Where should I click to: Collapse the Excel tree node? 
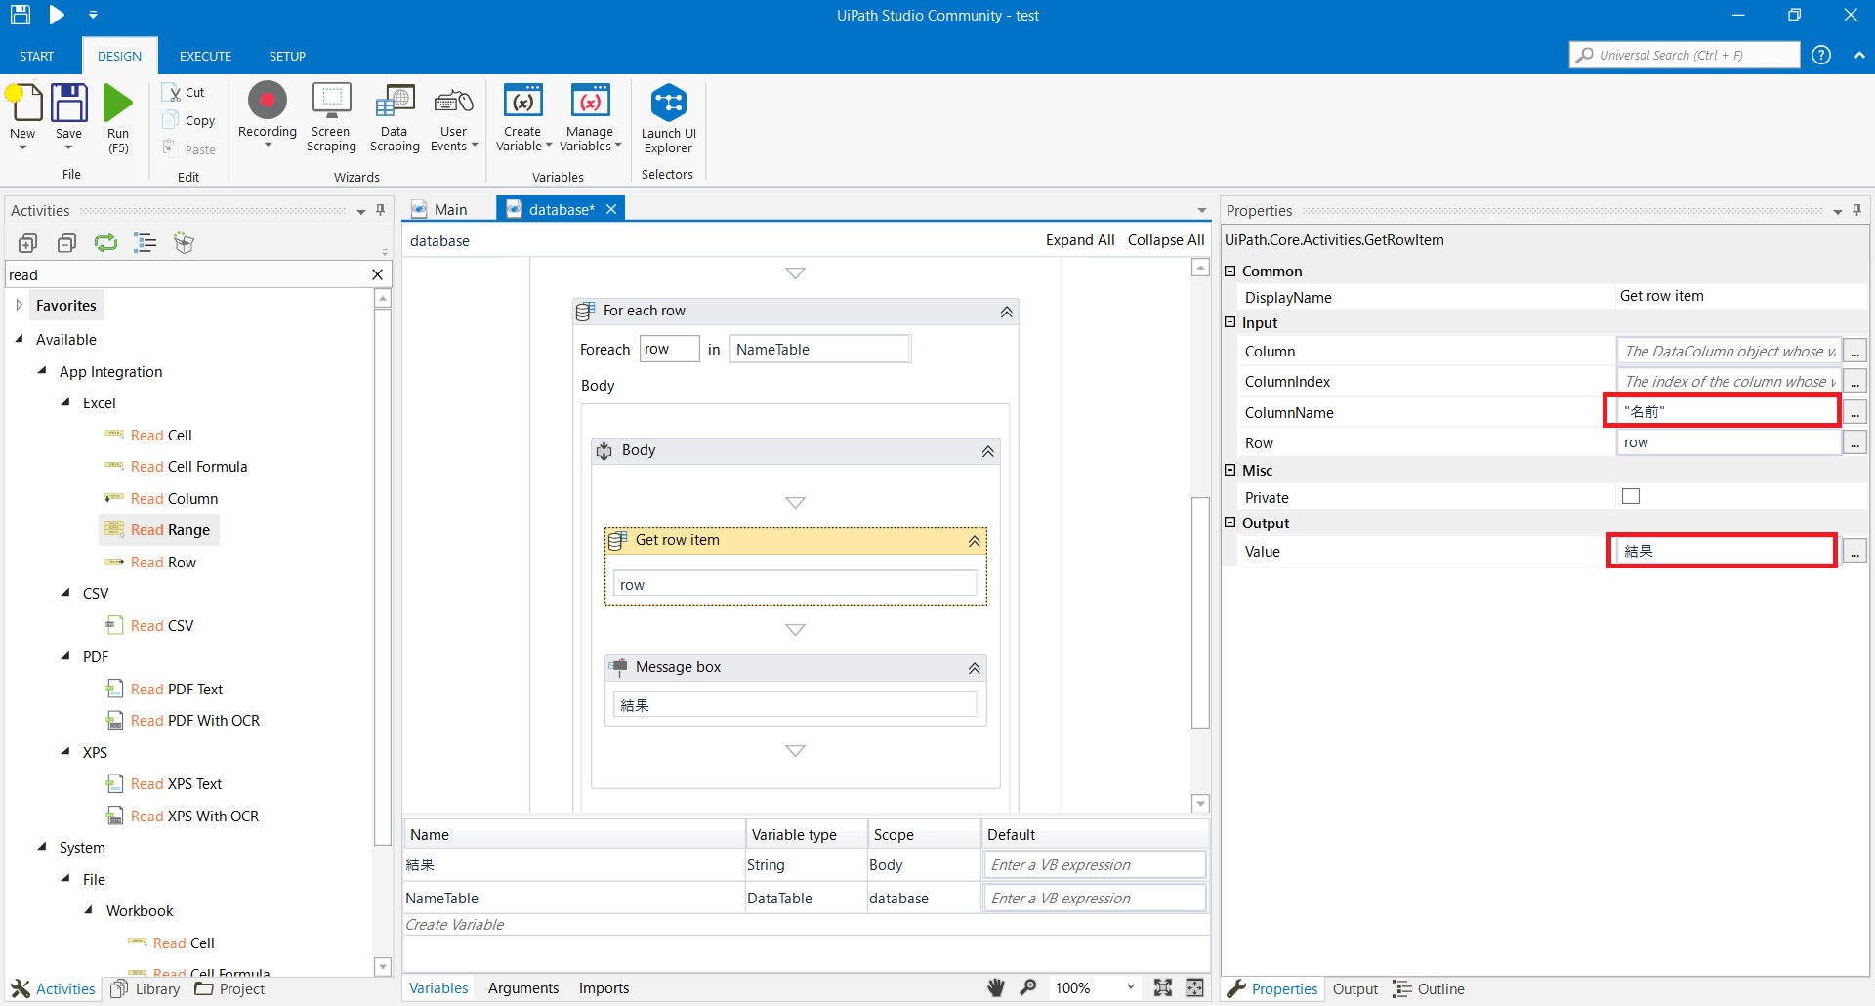point(65,402)
